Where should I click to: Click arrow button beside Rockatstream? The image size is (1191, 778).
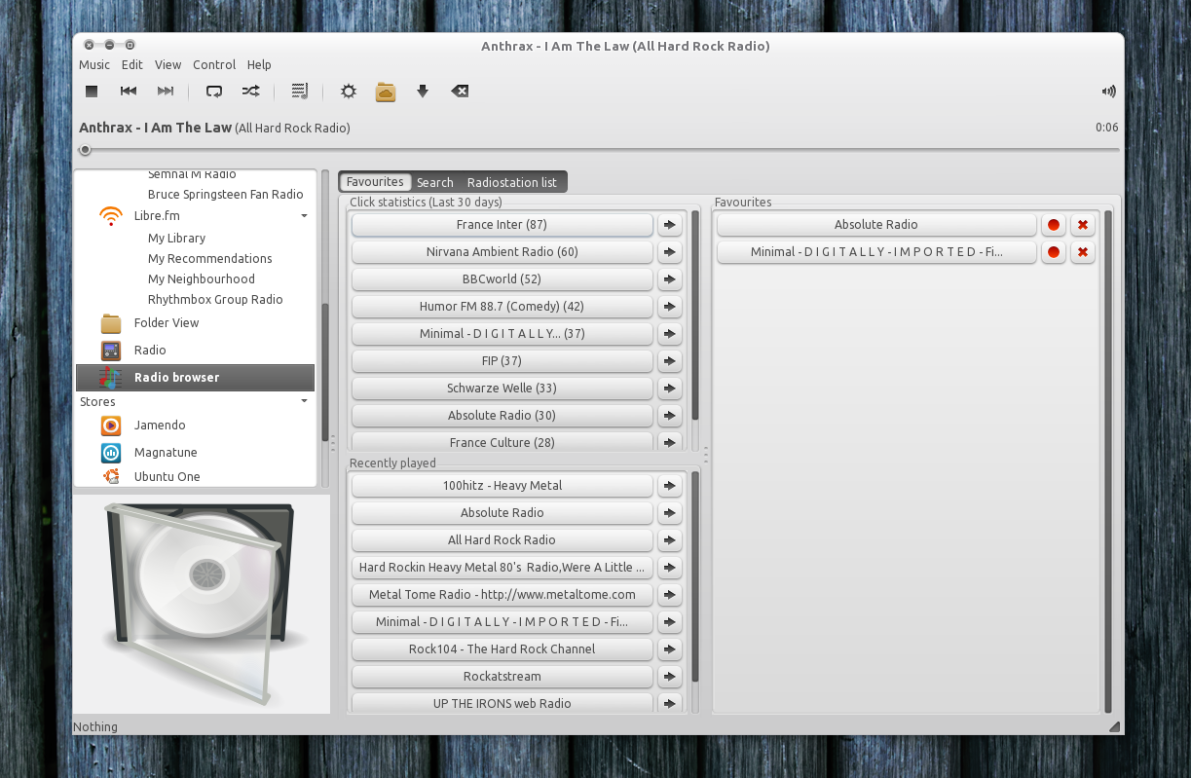669,677
